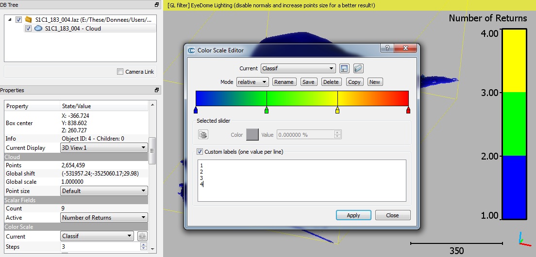Select the S1C1_183_004 Cloud icon

pyautogui.click(x=38, y=28)
